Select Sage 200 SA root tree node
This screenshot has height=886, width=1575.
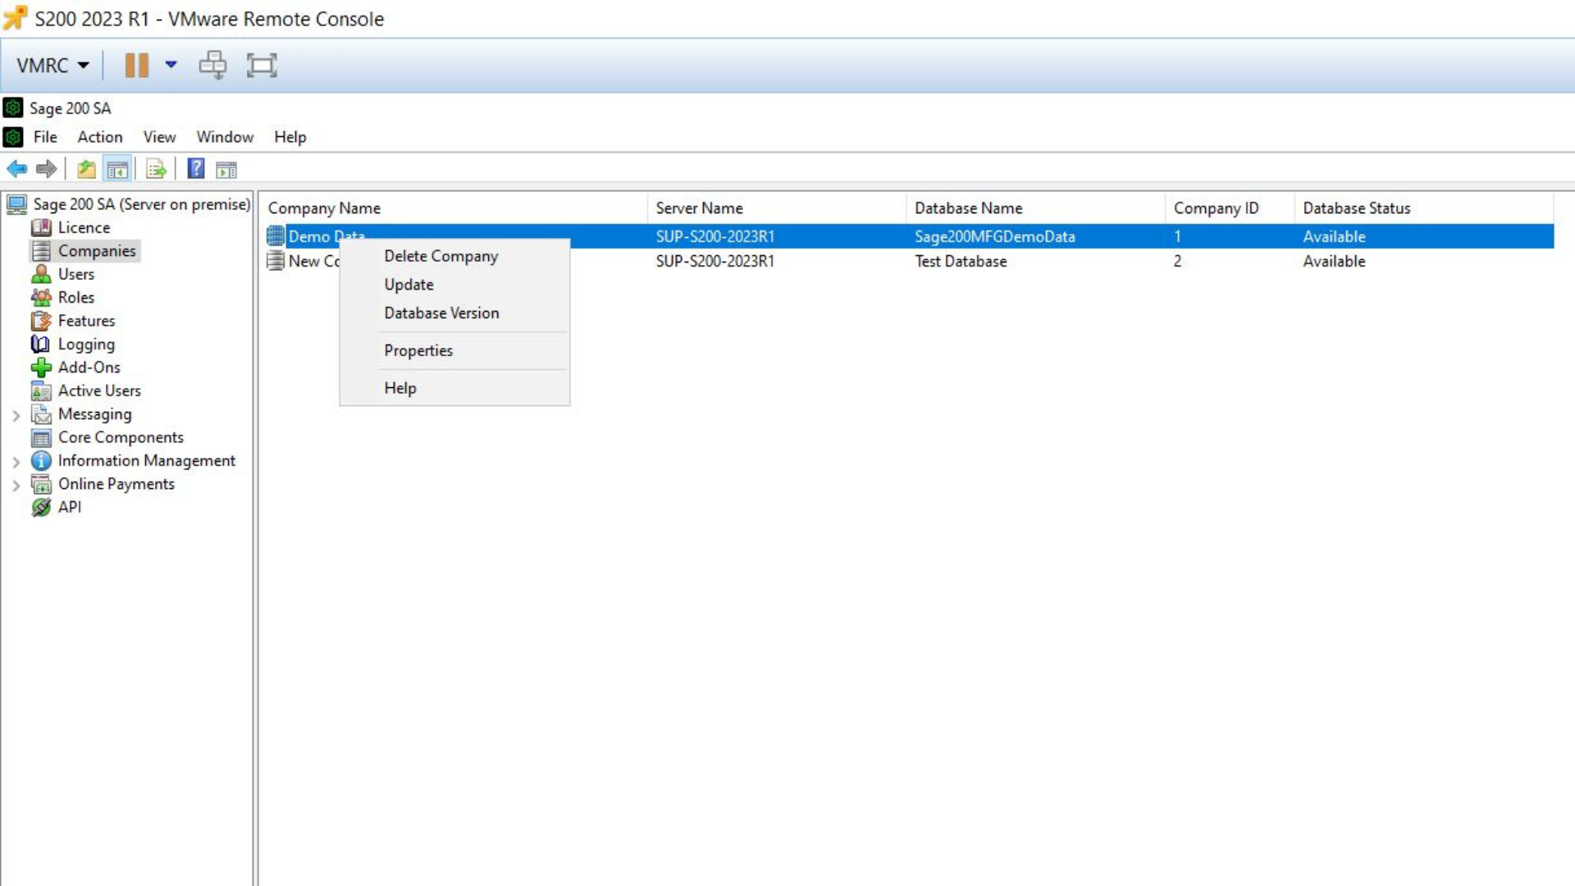(141, 204)
